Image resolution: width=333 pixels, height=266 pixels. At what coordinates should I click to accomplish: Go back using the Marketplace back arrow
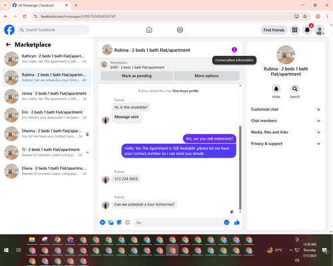click(x=8, y=45)
